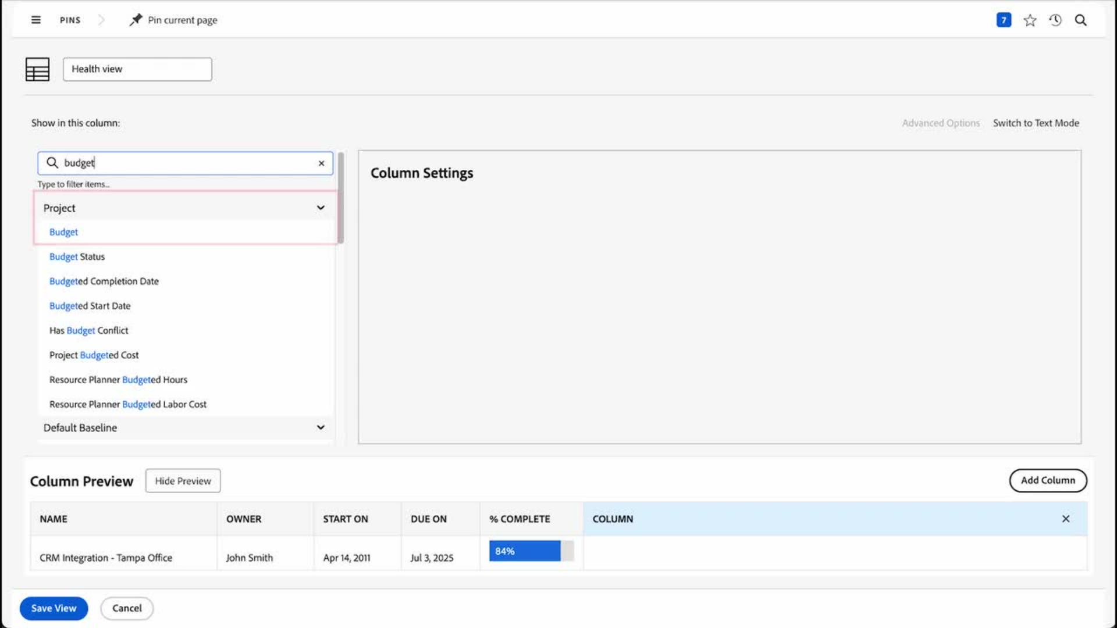Image resolution: width=1117 pixels, height=628 pixels.
Task: Remove the new COLUMN from preview
Action: tap(1065, 519)
